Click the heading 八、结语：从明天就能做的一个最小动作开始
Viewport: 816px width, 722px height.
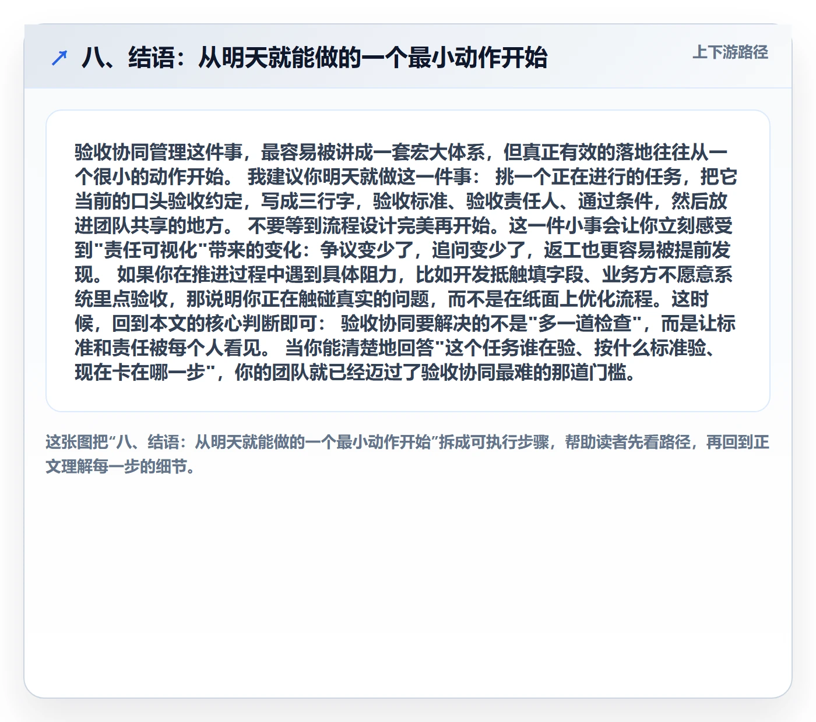314,58
